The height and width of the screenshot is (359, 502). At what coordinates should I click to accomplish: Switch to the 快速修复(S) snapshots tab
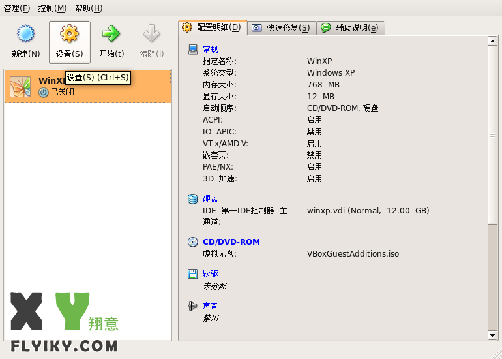pyautogui.click(x=282, y=28)
